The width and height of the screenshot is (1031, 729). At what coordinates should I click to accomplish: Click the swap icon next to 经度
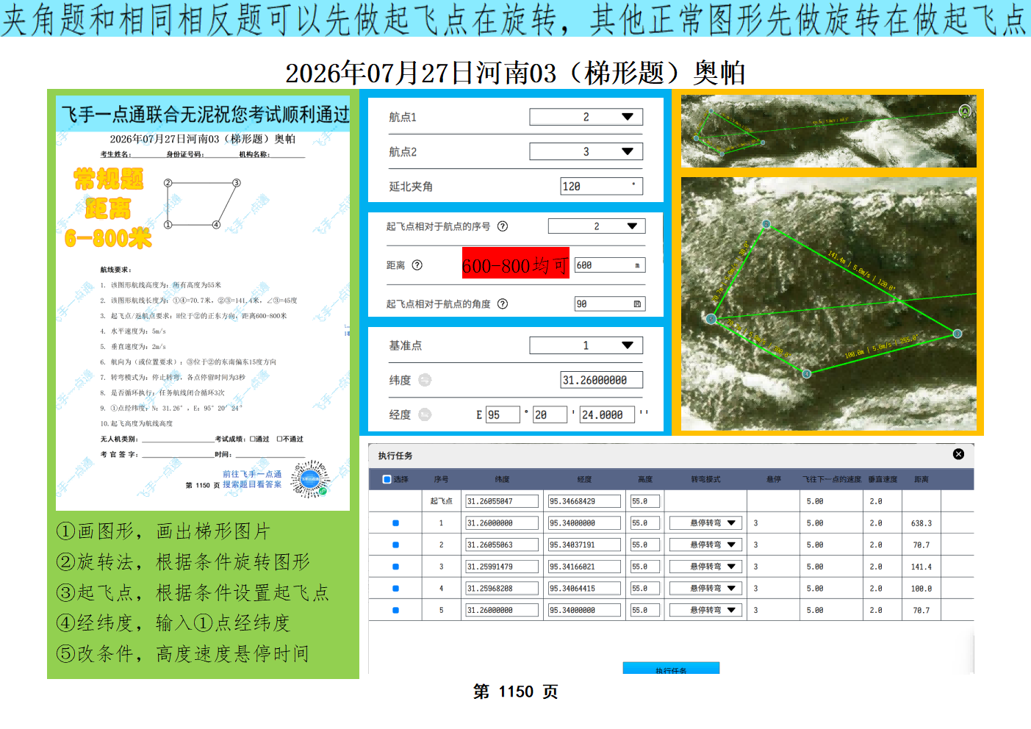click(x=425, y=414)
